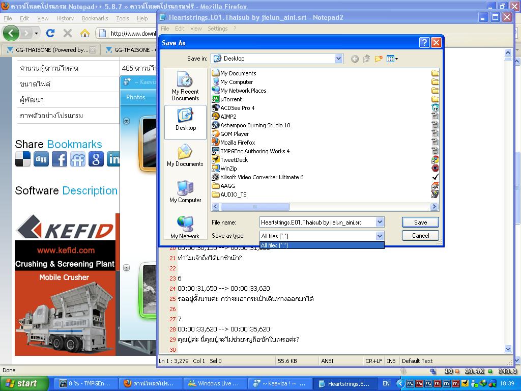Click the File name input field
The image size is (521, 391).
pos(317,222)
